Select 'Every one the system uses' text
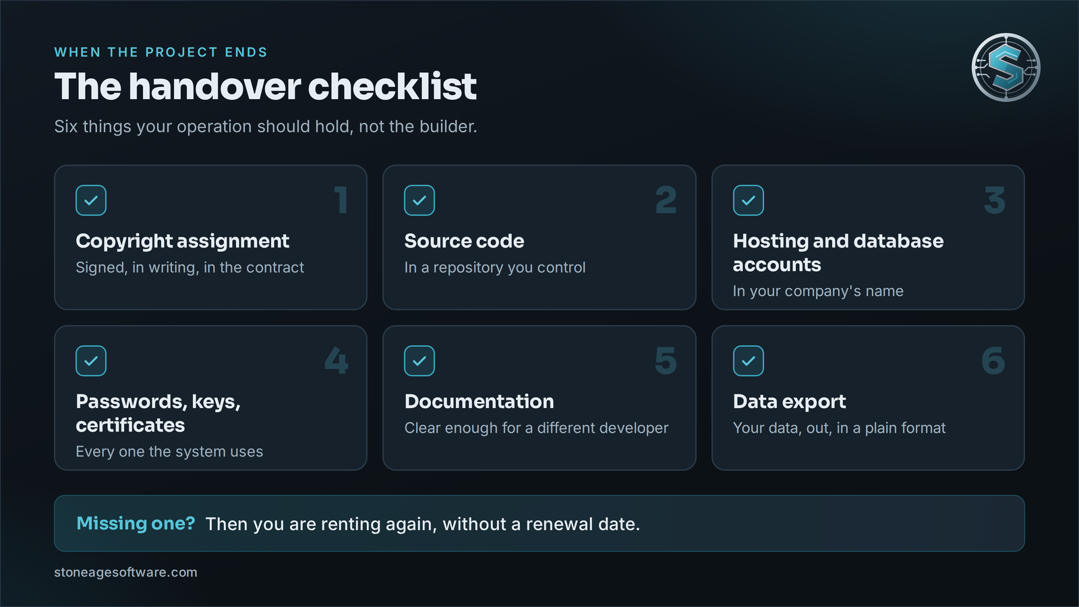 click(x=169, y=452)
